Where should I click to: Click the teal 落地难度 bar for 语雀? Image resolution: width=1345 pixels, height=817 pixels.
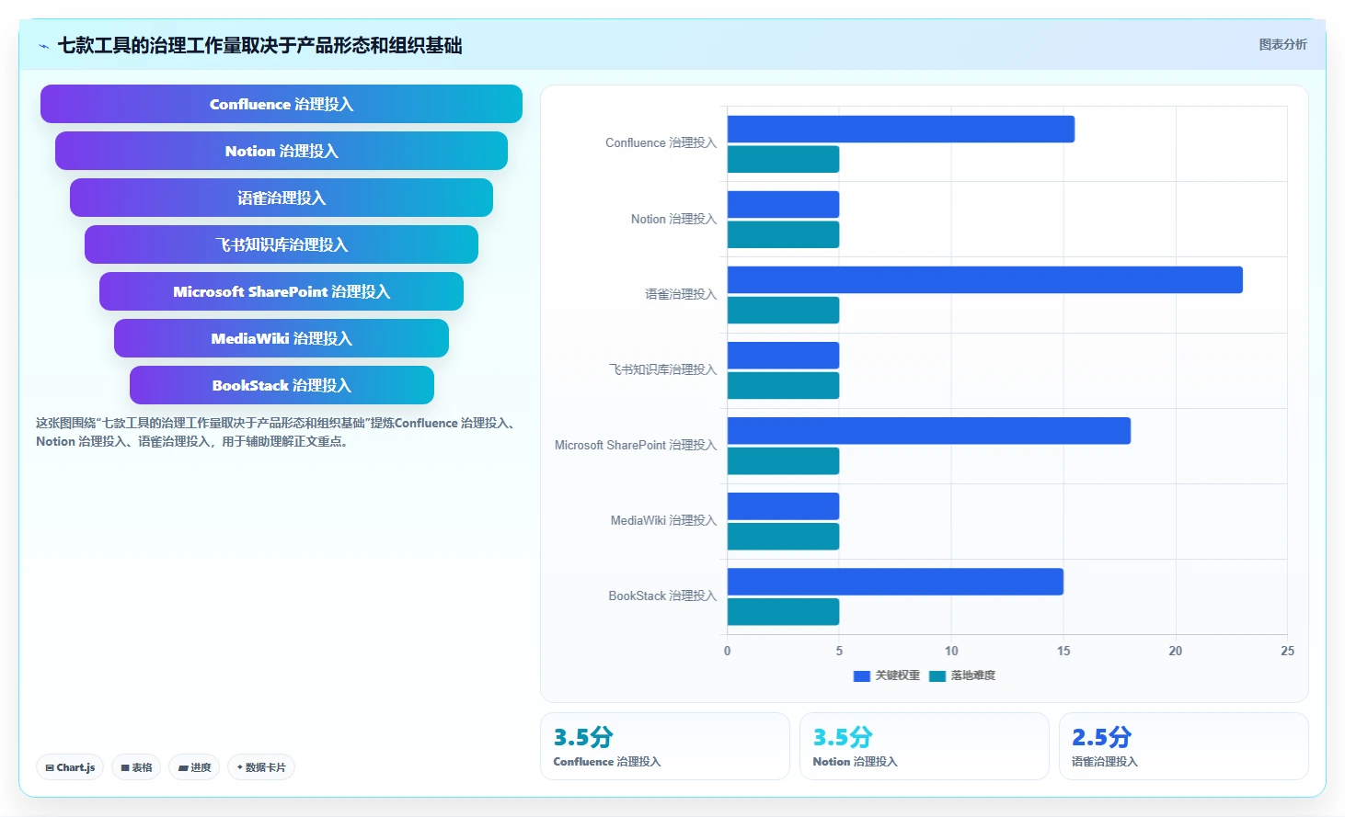(x=783, y=310)
